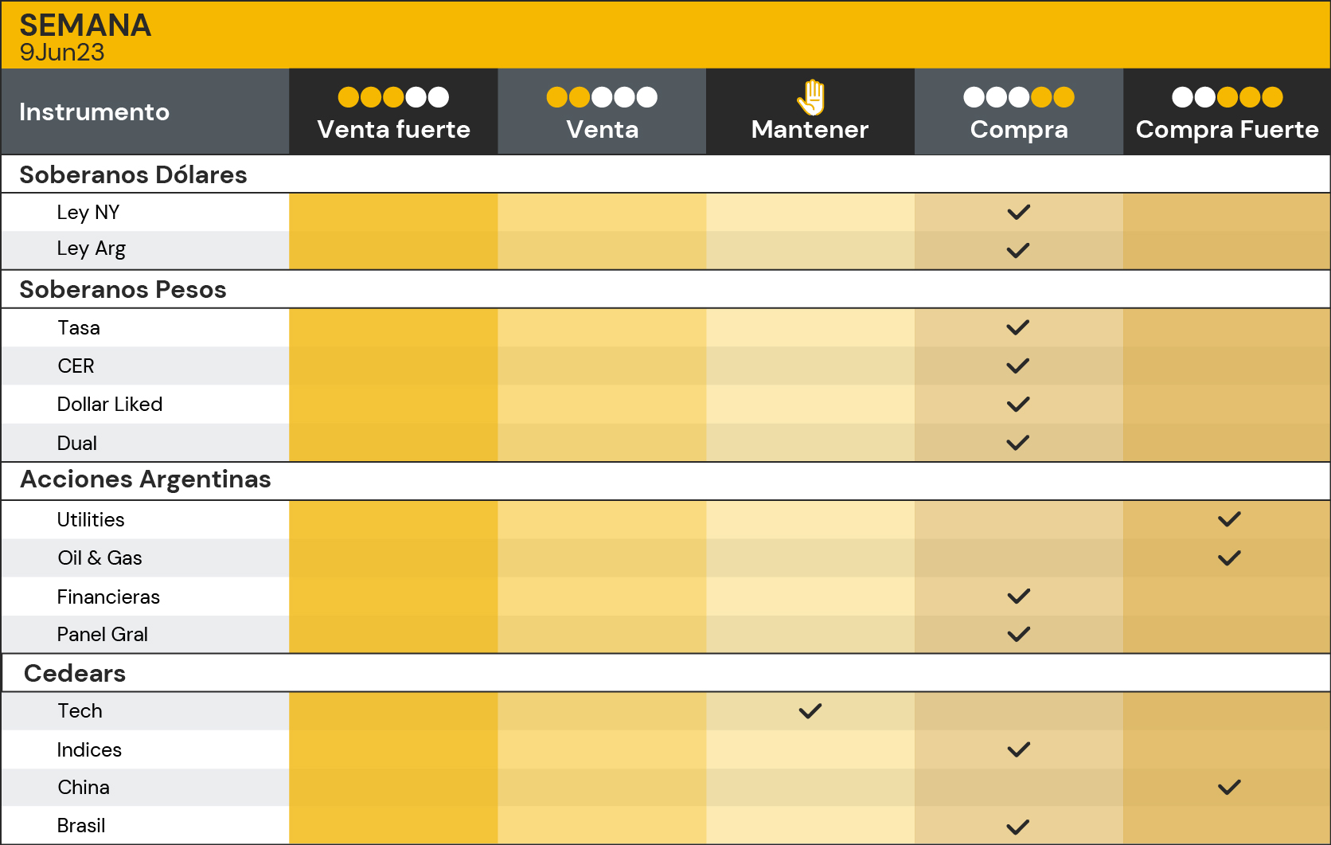
Task: Click the Venta fuerte rating dots
Action: pyautogui.click(x=393, y=97)
